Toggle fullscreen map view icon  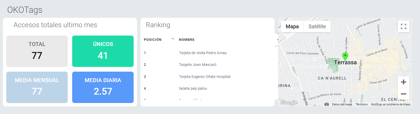click(x=404, y=26)
